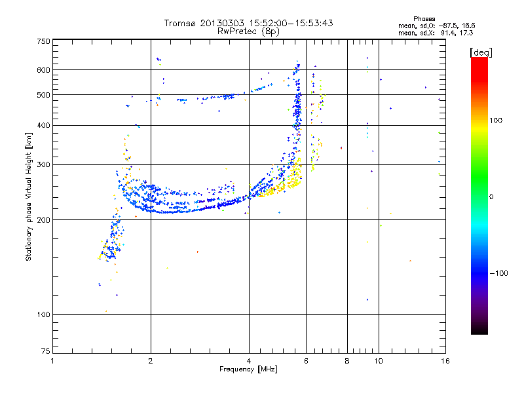Click the x-axis tick label '6'
Image resolution: width=524 pixels, height=393 pixels.
coord(306,361)
